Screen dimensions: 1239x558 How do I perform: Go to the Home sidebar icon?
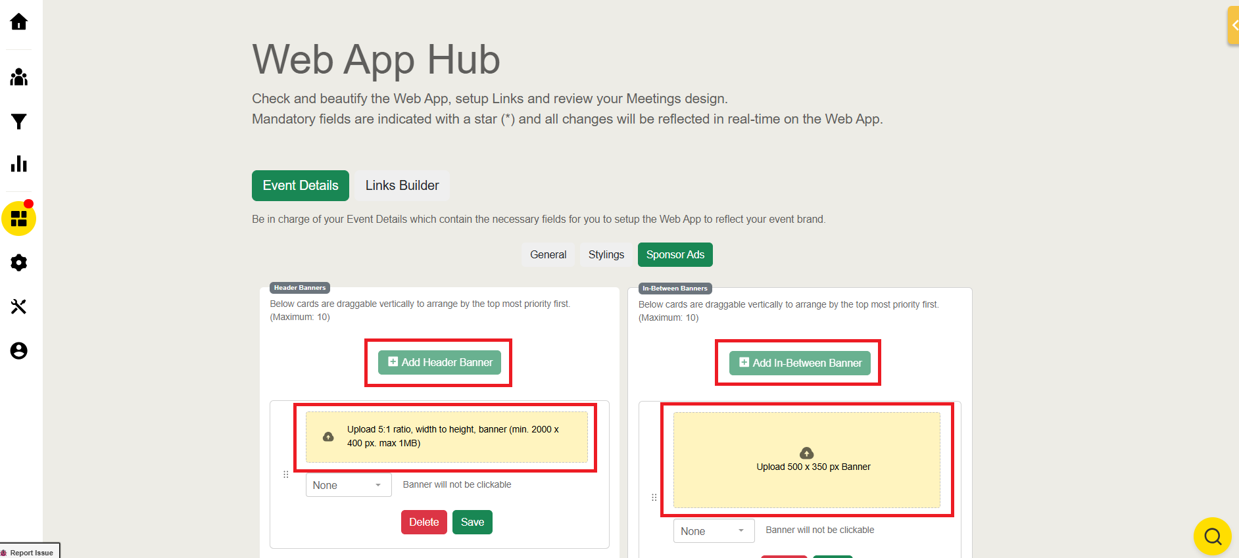(19, 22)
